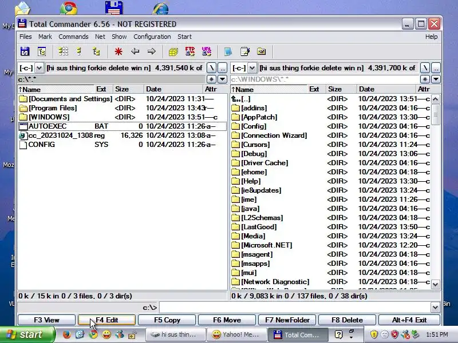Viewport: 458px width, 343px height.
Task: Open right panel directory history dropdown arrow
Action: coord(436,79)
